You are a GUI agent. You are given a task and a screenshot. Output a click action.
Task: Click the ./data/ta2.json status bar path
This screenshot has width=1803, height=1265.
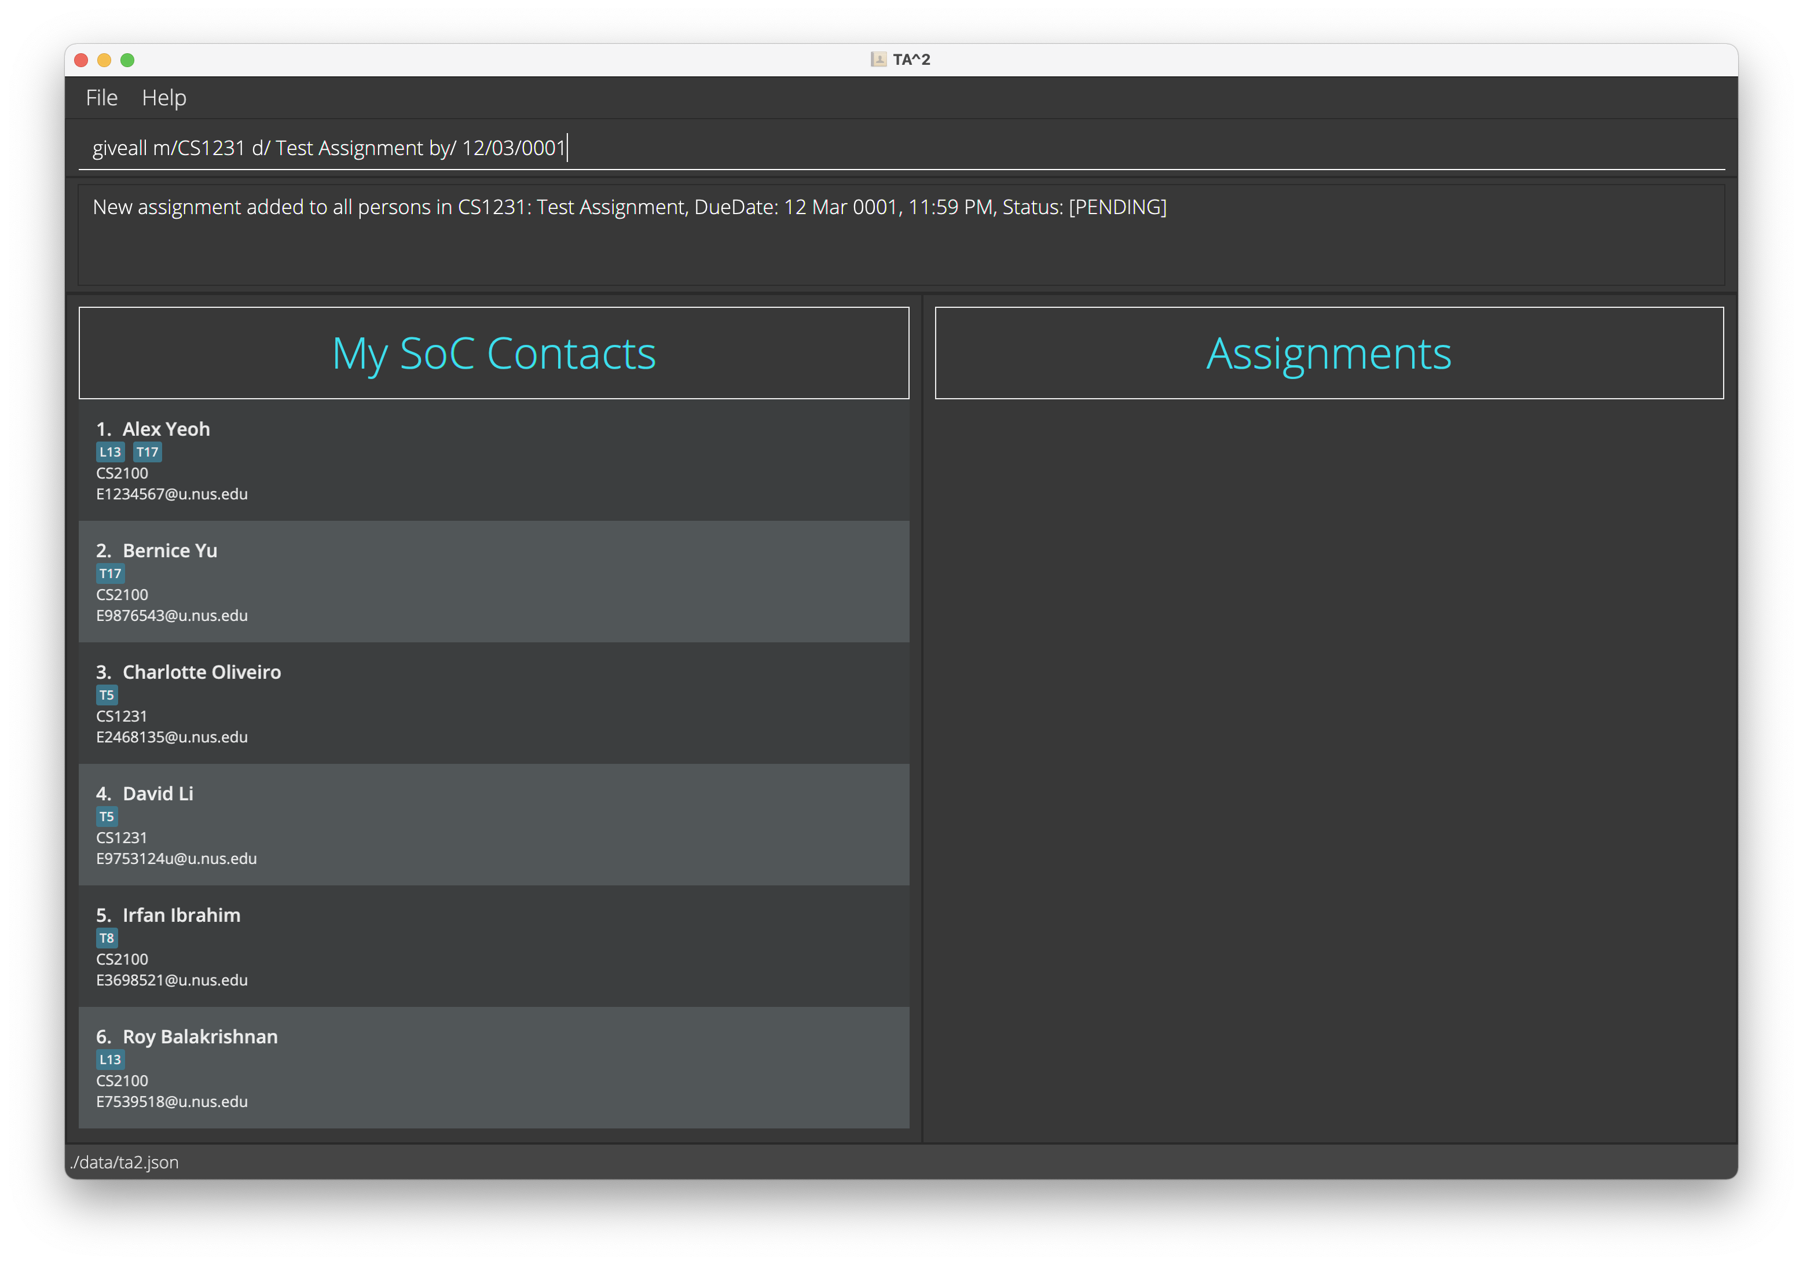125,1162
